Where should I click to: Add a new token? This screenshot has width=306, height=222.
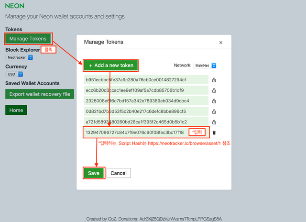[111, 66]
